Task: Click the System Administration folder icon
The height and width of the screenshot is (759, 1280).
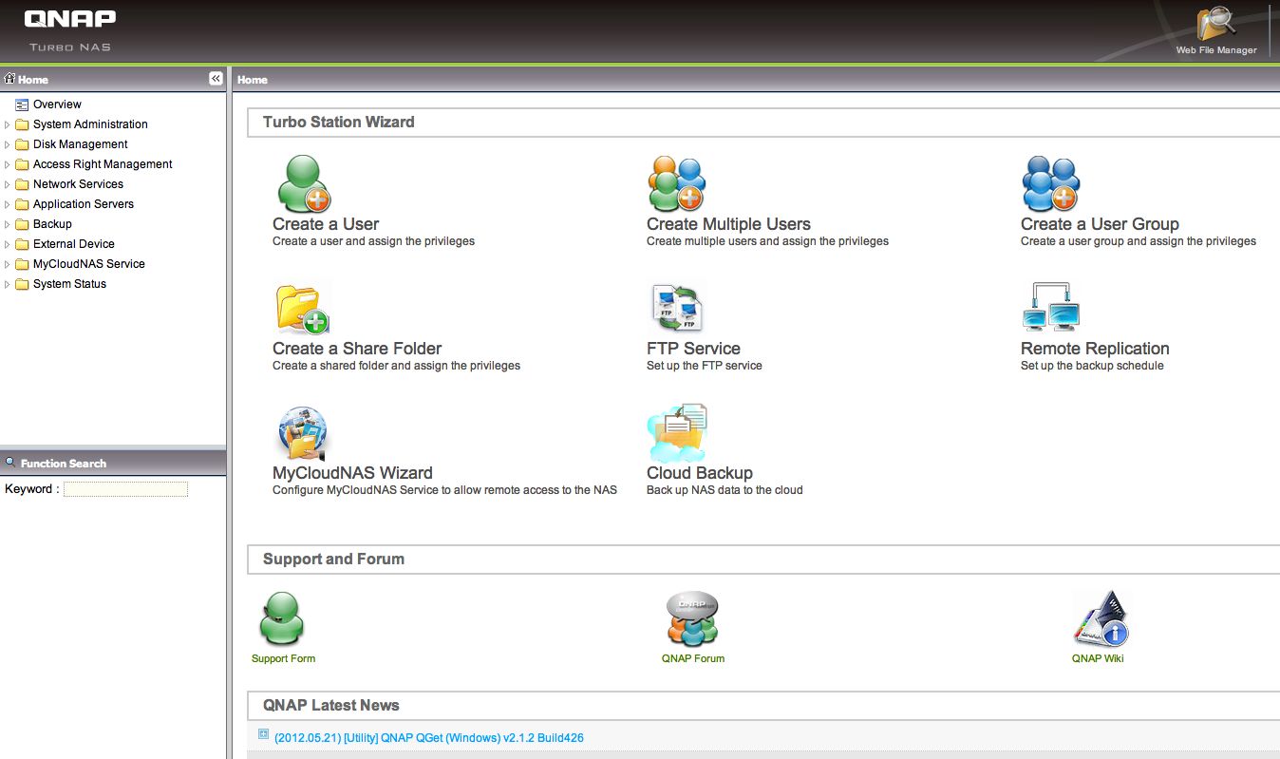Action: click(x=22, y=124)
